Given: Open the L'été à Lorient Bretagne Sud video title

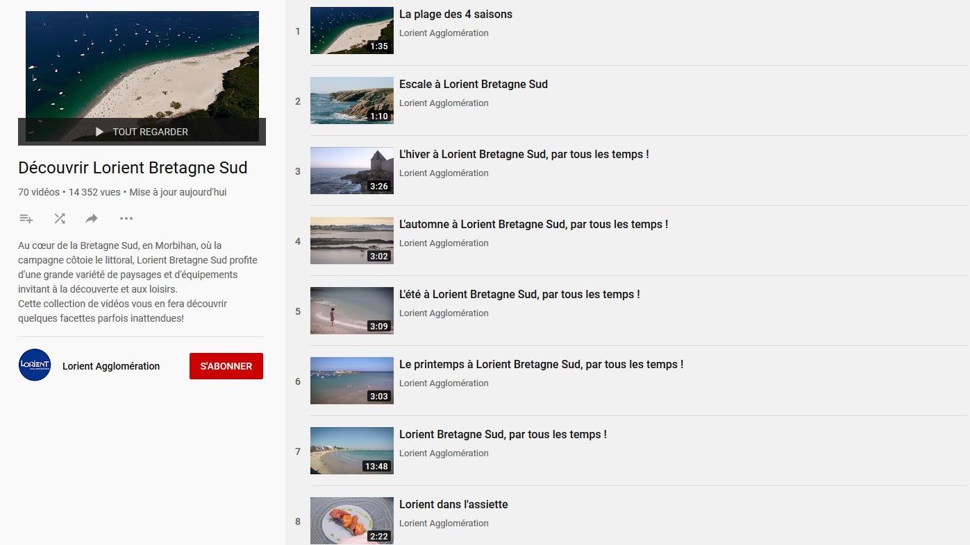Looking at the screenshot, I should point(519,294).
